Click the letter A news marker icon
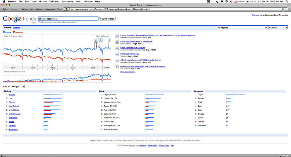Image resolution: width=291 pixels, height=157 pixels. 117,36
